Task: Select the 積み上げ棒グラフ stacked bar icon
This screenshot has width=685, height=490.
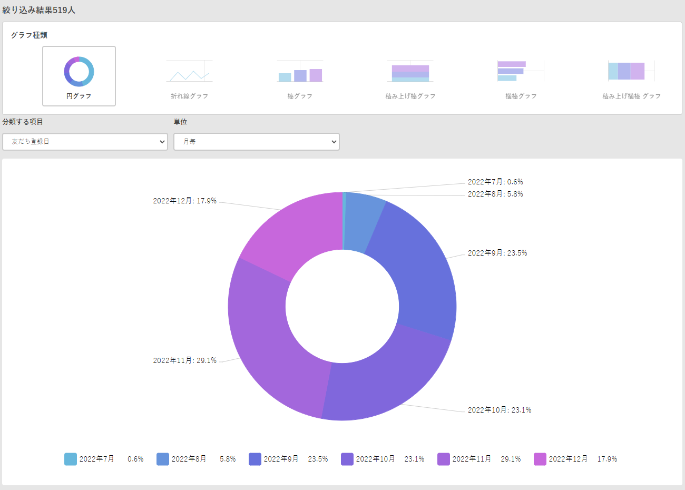Action: [x=410, y=72]
